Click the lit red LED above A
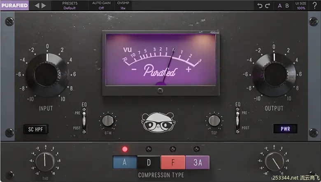Image resolution: width=321 pixels, height=182 pixels. [125, 149]
